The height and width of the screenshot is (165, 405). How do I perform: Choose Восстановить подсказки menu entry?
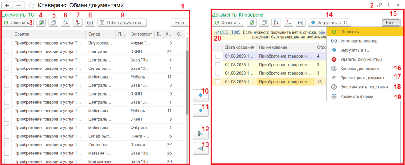(365, 87)
